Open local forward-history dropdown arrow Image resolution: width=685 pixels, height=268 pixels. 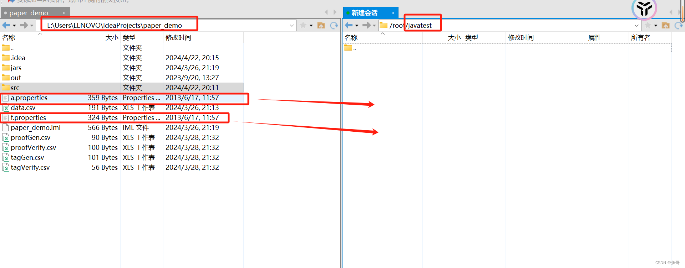32,26
